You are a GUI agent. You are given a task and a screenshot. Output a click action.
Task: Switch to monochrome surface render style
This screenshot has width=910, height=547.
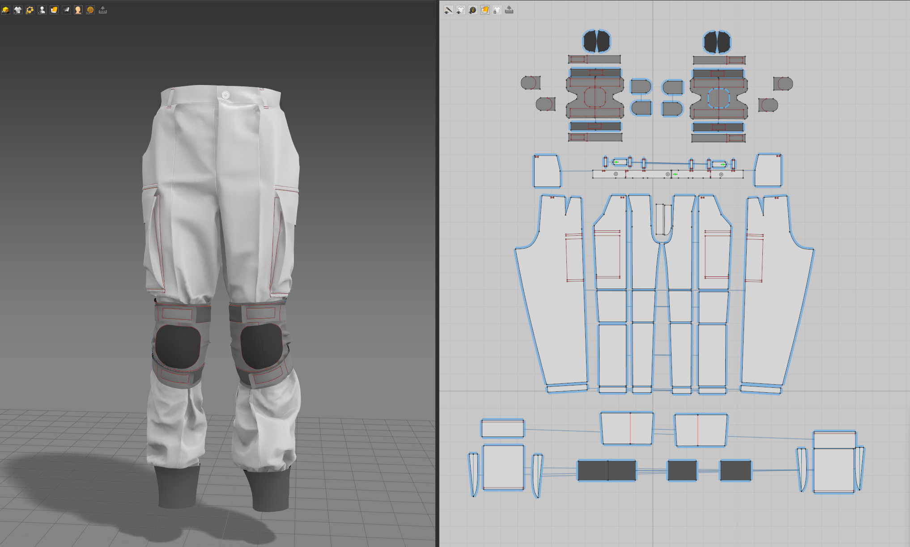pos(66,10)
